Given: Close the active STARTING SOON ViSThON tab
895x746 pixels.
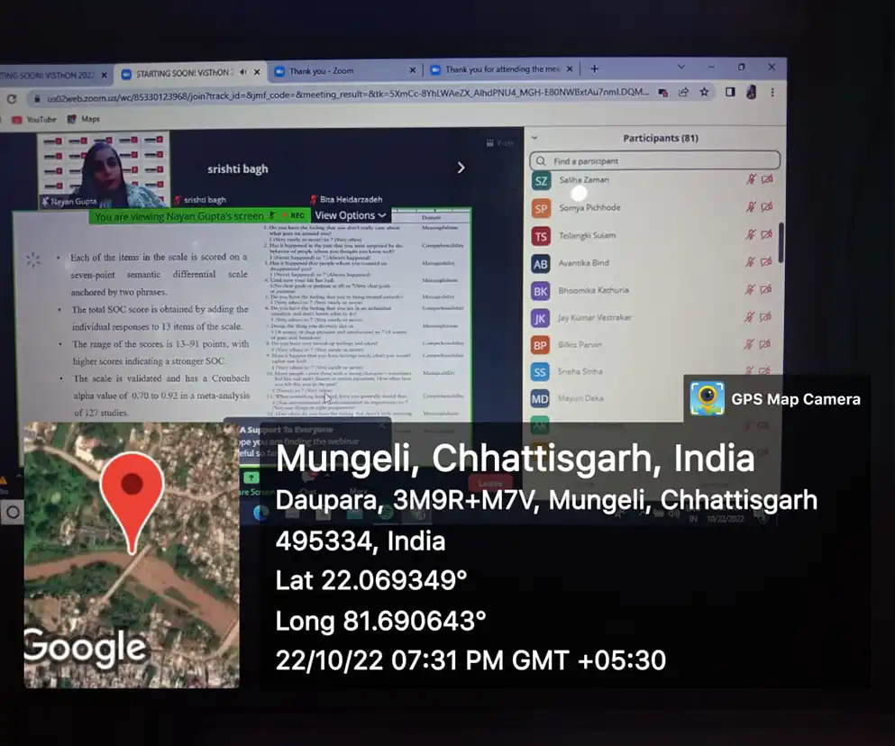Looking at the screenshot, I should (258, 72).
